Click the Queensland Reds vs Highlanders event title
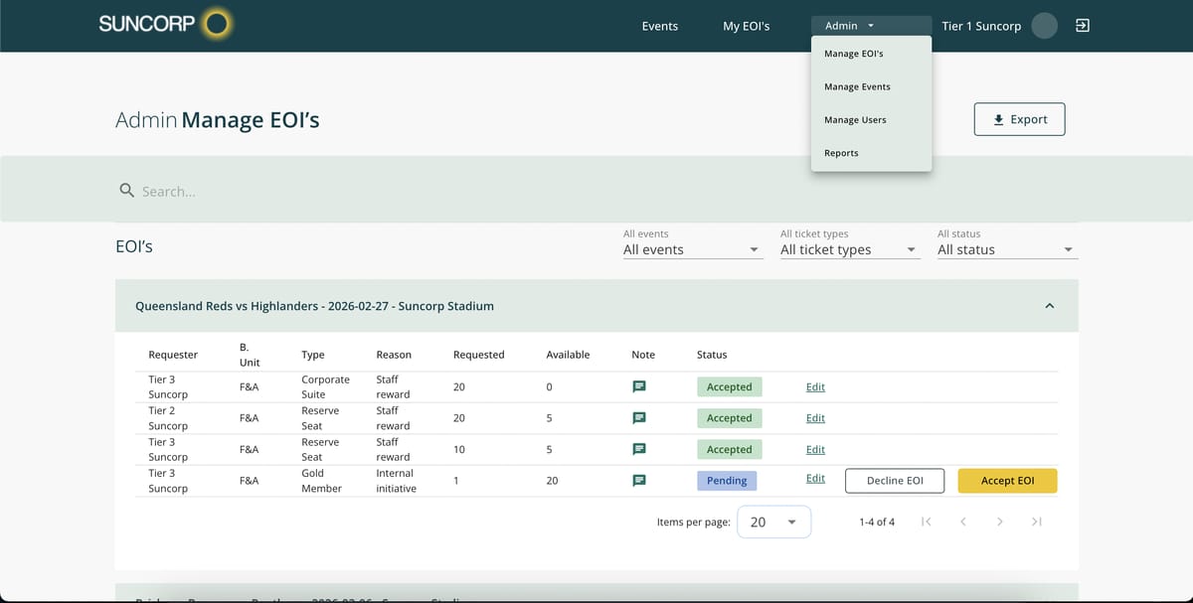The image size is (1193, 603). coord(314,306)
